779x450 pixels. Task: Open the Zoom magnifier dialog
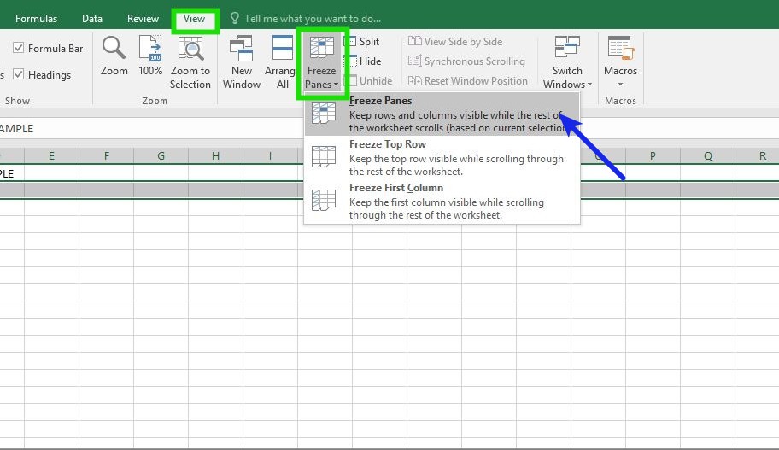[x=114, y=56]
